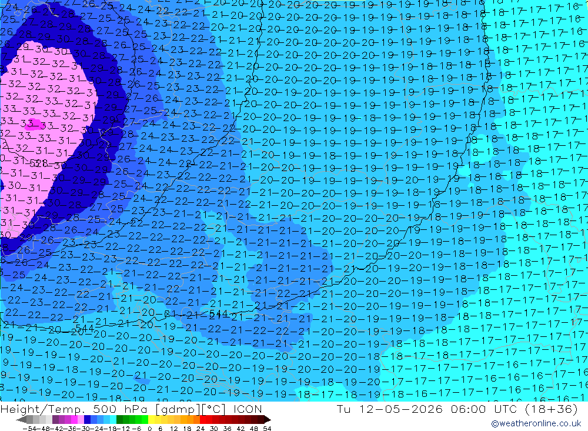Click the gray left arrow of color scale
Screen dimensions: 588x431
click(x=21, y=419)
